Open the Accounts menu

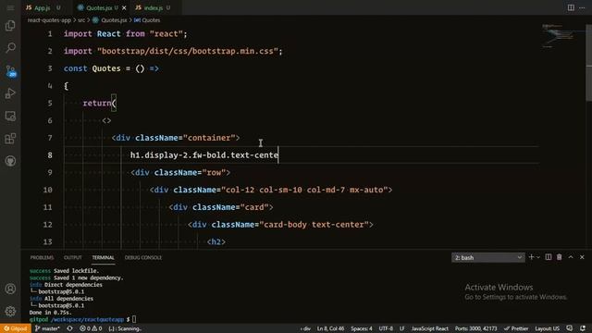[10, 289]
